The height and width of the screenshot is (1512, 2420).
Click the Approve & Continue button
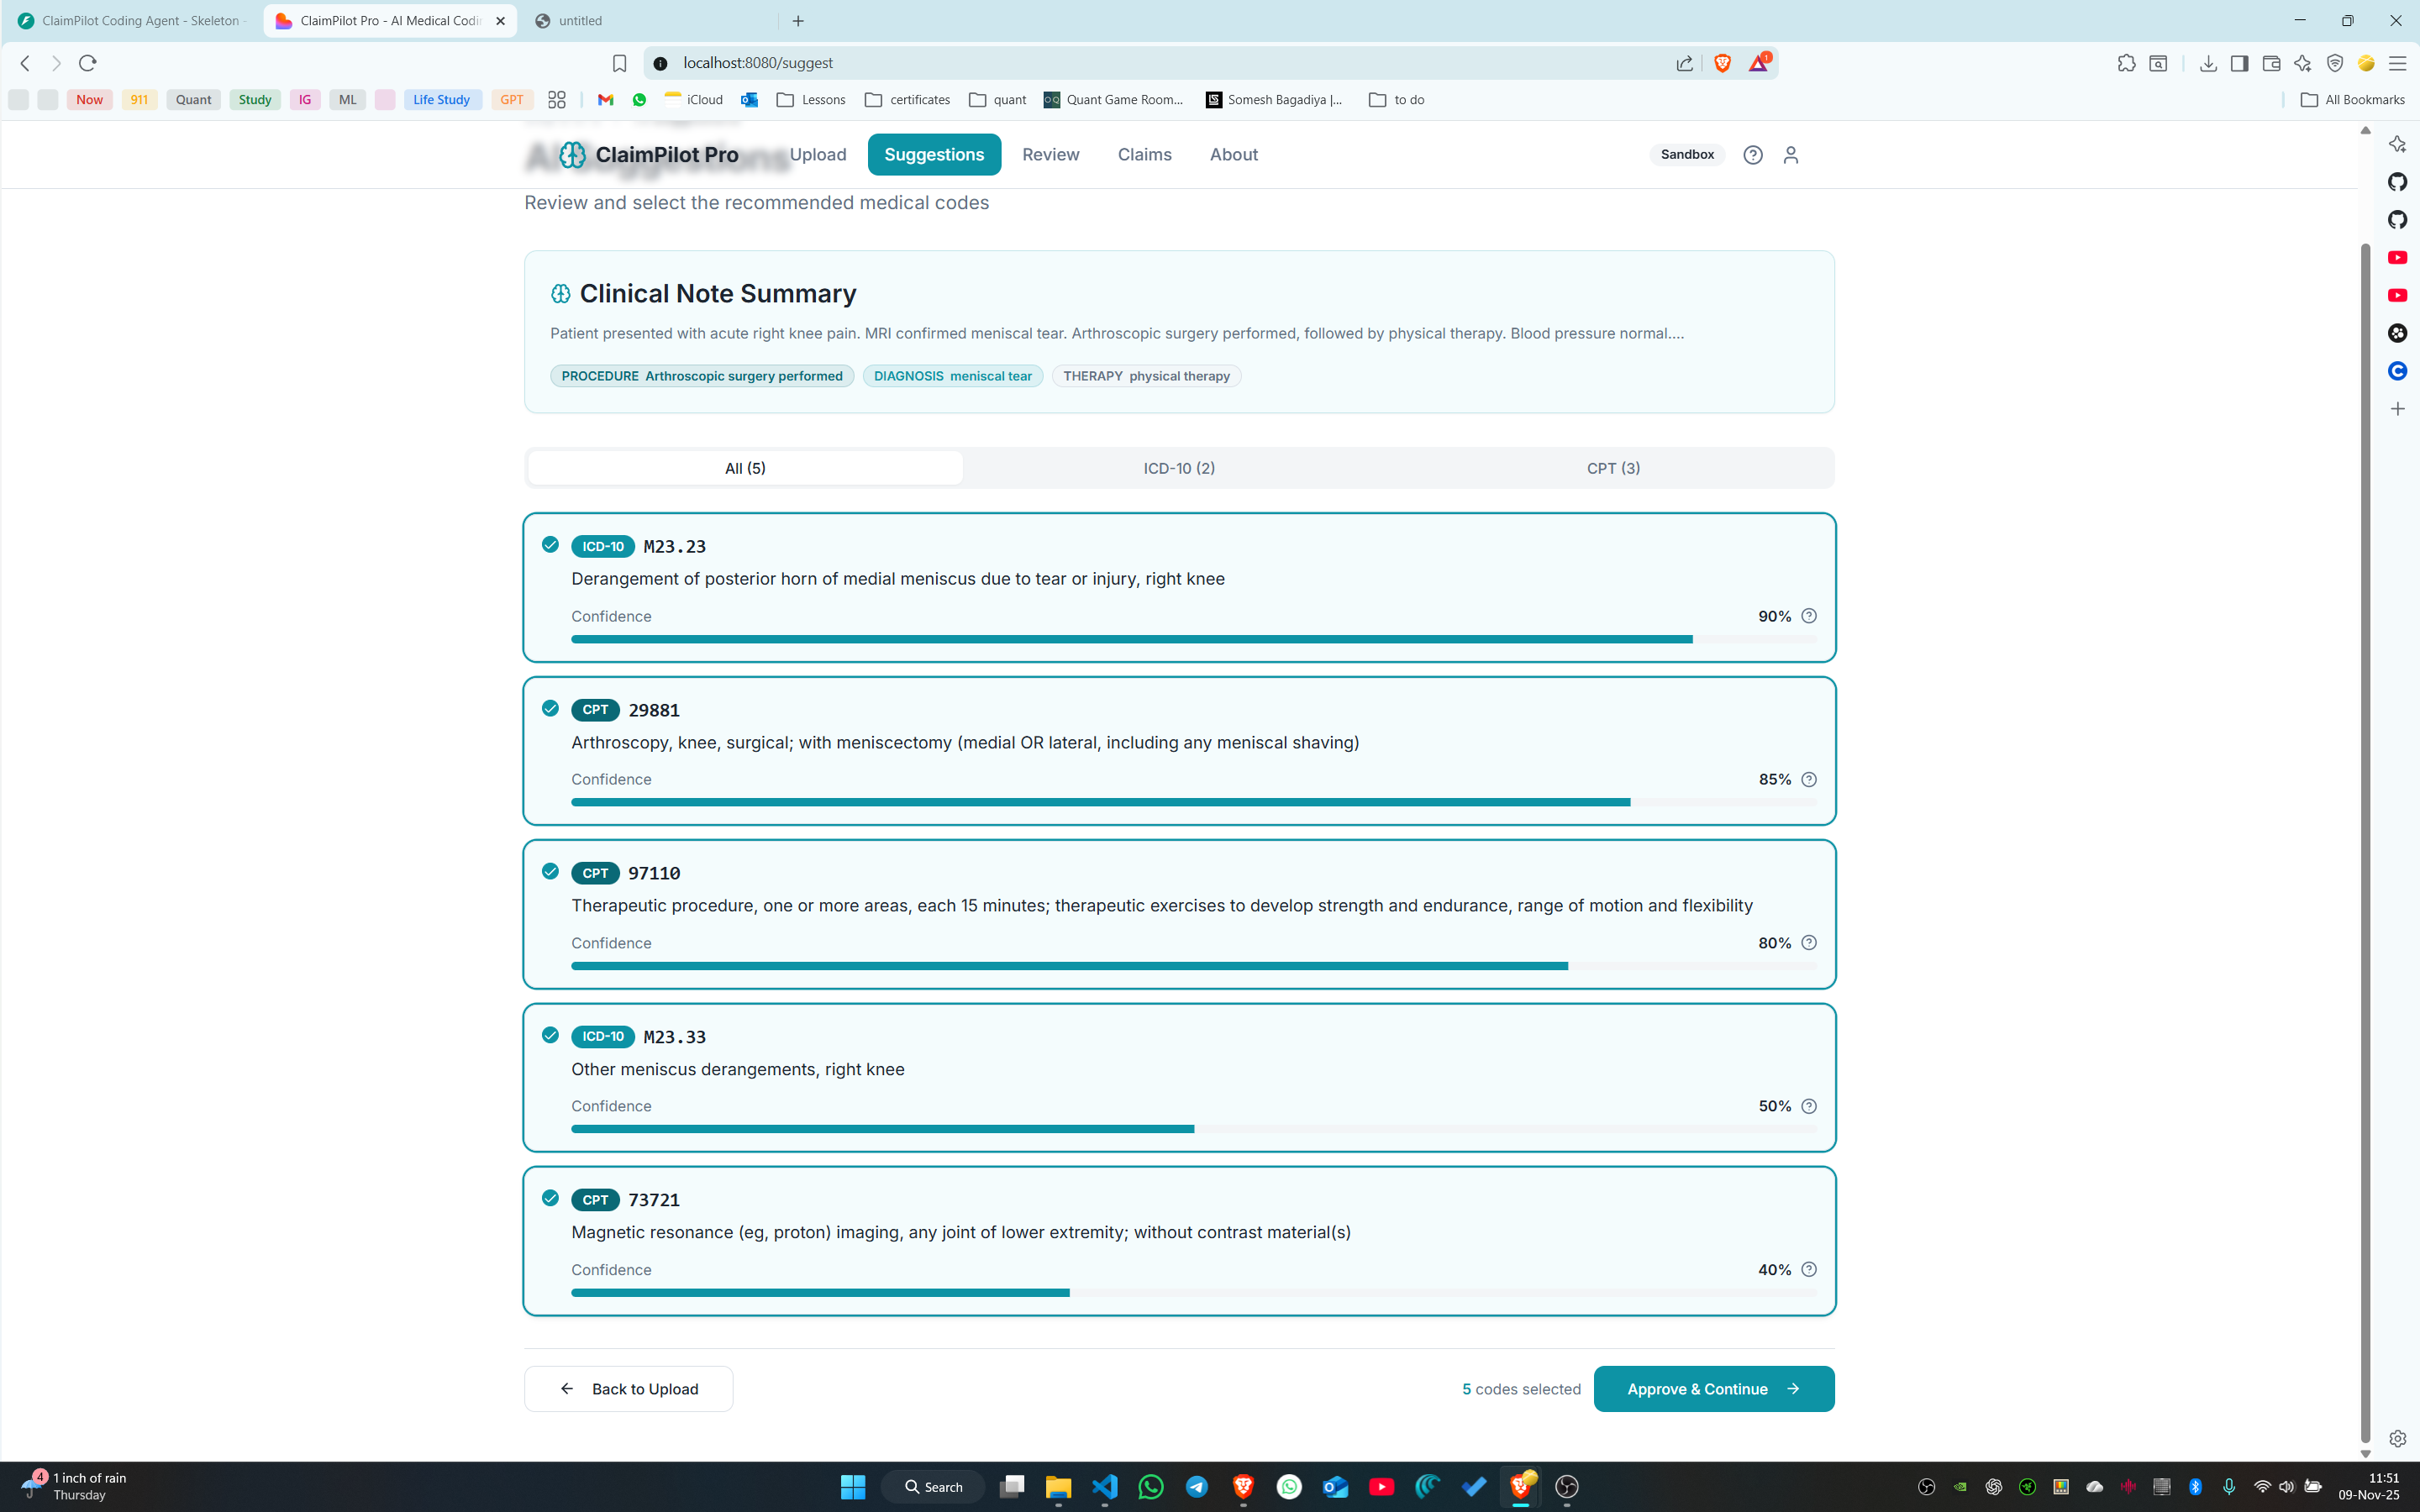pyautogui.click(x=1713, y=1389)
